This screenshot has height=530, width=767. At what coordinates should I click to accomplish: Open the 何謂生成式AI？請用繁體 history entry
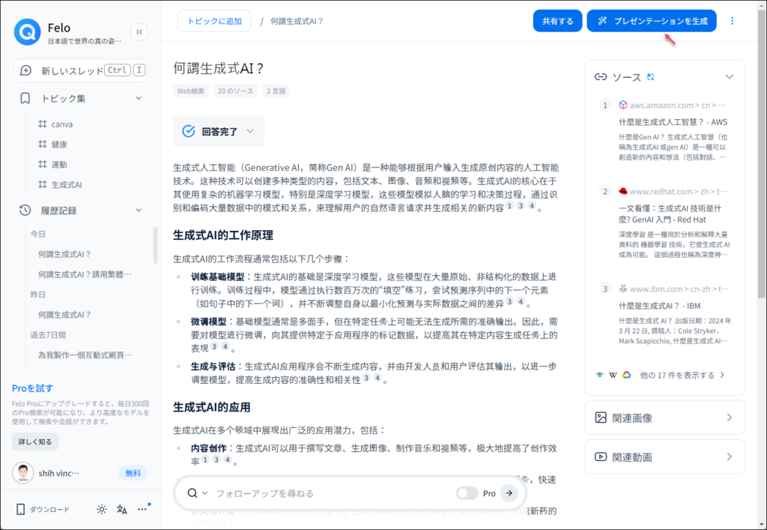click(x=85, y=274)
